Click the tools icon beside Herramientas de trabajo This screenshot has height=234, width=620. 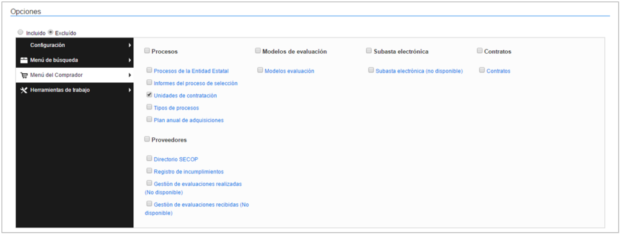24,90
